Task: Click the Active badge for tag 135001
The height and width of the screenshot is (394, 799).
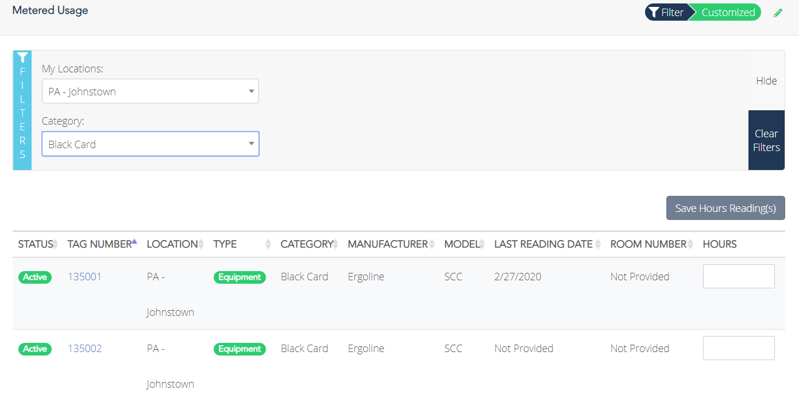Action: (35, 277)
